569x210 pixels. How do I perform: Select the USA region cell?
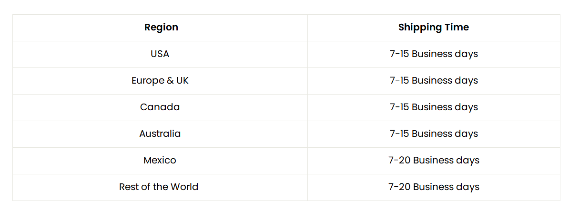point(160,54)
